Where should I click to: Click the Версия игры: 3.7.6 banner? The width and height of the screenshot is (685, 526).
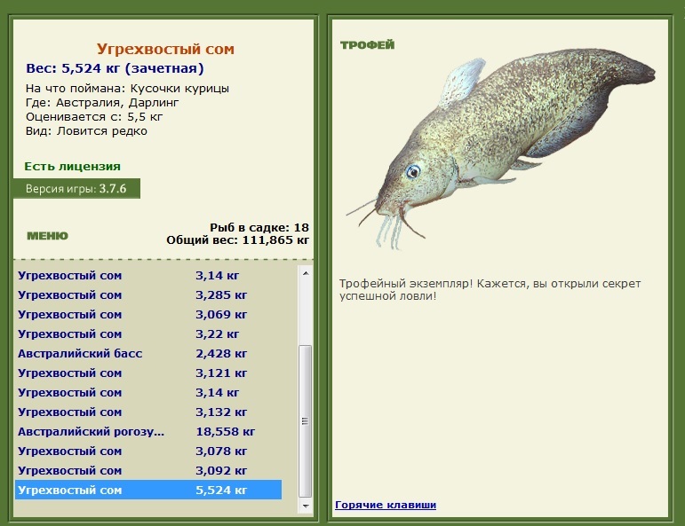click(x=76, y=189)
